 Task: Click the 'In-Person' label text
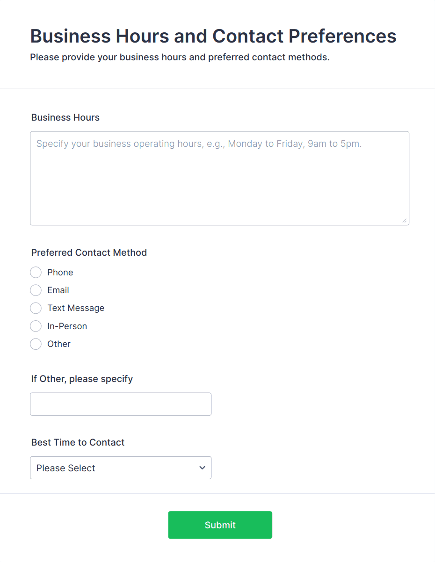67,326
